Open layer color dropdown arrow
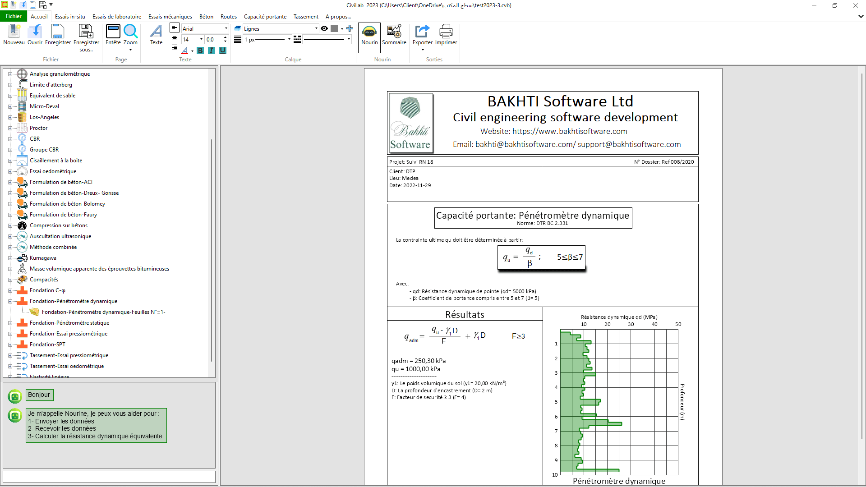The height and width of the screenshot is (487, 866). click(x=342, y=28)
